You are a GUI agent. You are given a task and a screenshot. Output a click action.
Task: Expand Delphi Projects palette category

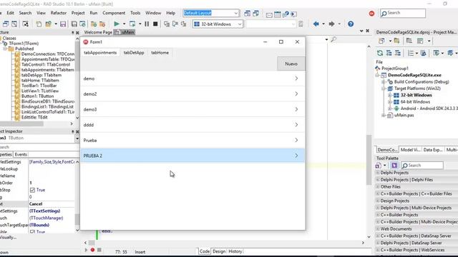tap(378, 173)
